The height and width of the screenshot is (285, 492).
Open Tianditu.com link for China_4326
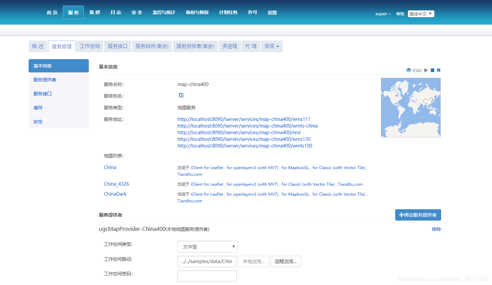click(350, 184)
